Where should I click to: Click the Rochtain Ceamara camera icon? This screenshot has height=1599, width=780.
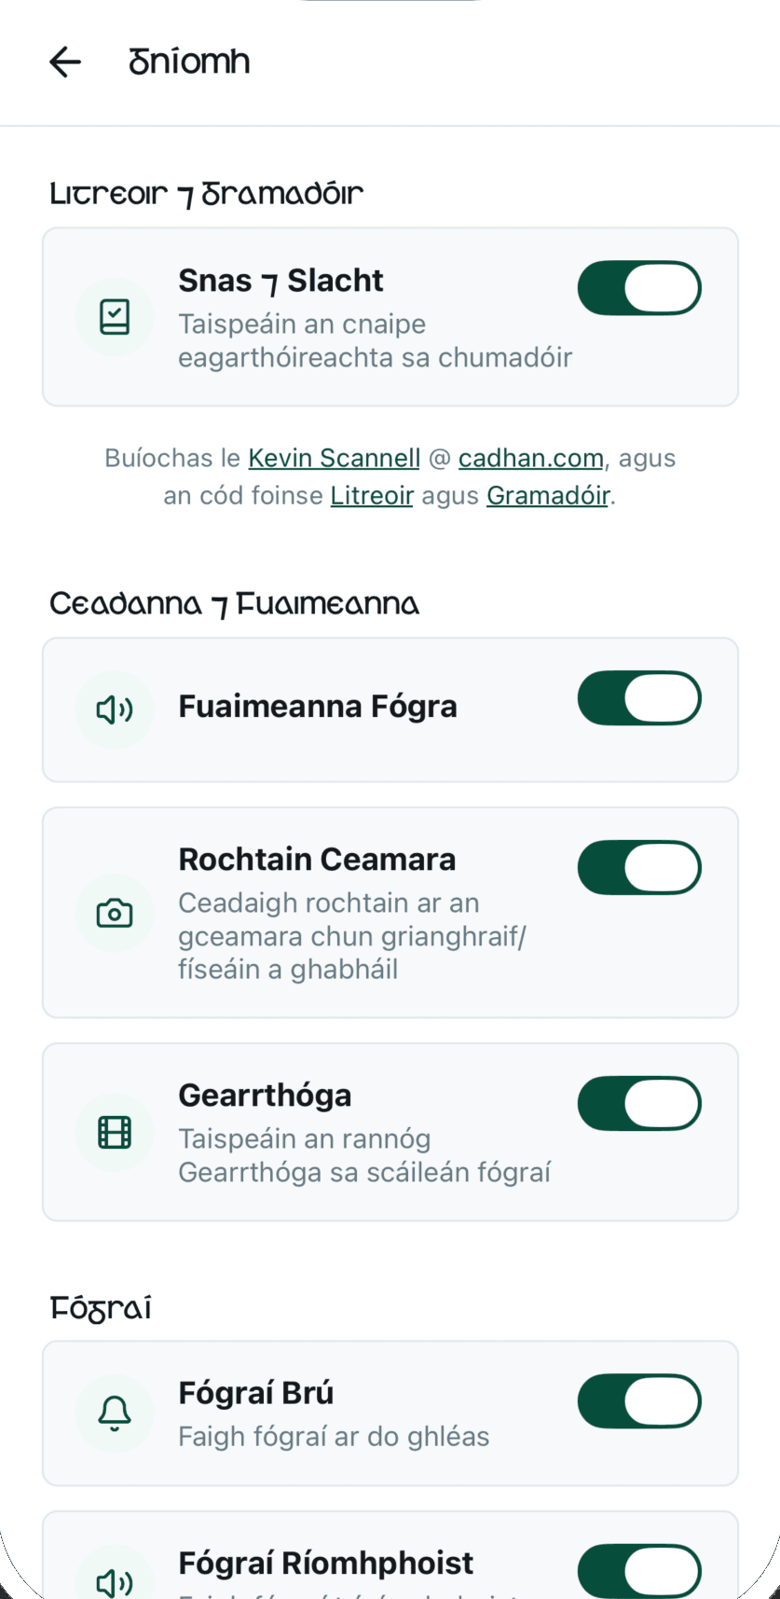pos(115,913)
